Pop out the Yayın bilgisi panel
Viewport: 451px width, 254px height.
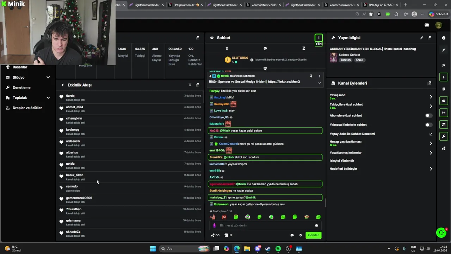click(429, 38)
